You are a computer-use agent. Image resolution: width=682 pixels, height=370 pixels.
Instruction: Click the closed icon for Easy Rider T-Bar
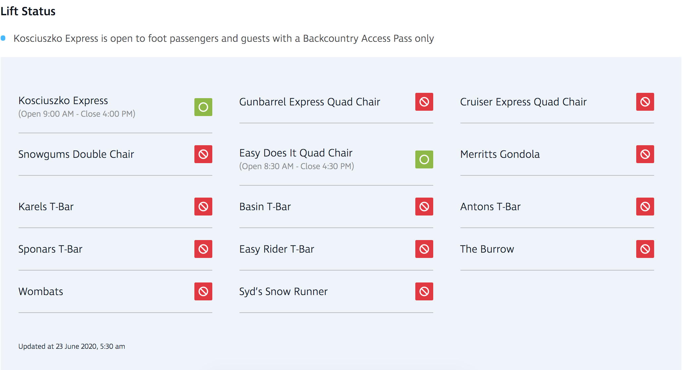[424, 249]
